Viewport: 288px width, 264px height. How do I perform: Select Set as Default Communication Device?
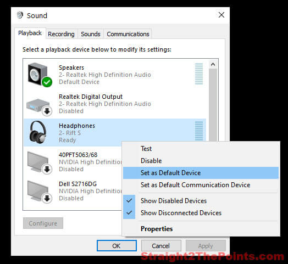coord(201,185)
